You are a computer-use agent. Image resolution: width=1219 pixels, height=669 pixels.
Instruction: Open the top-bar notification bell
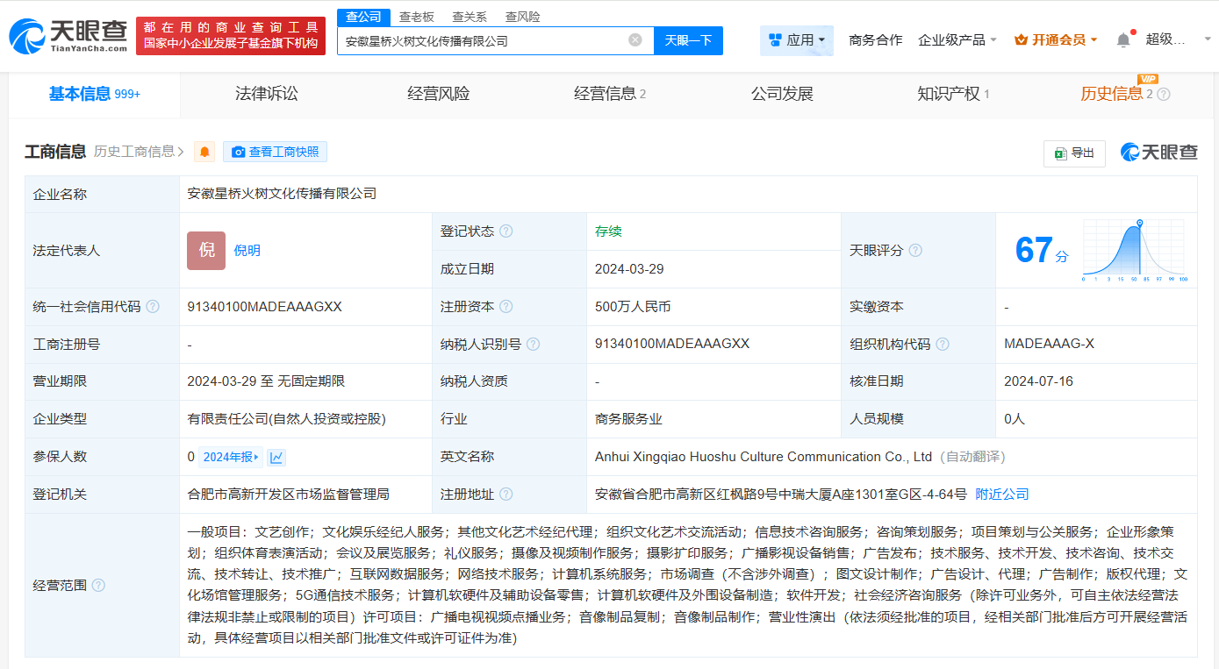click(x=1123, y=39)
